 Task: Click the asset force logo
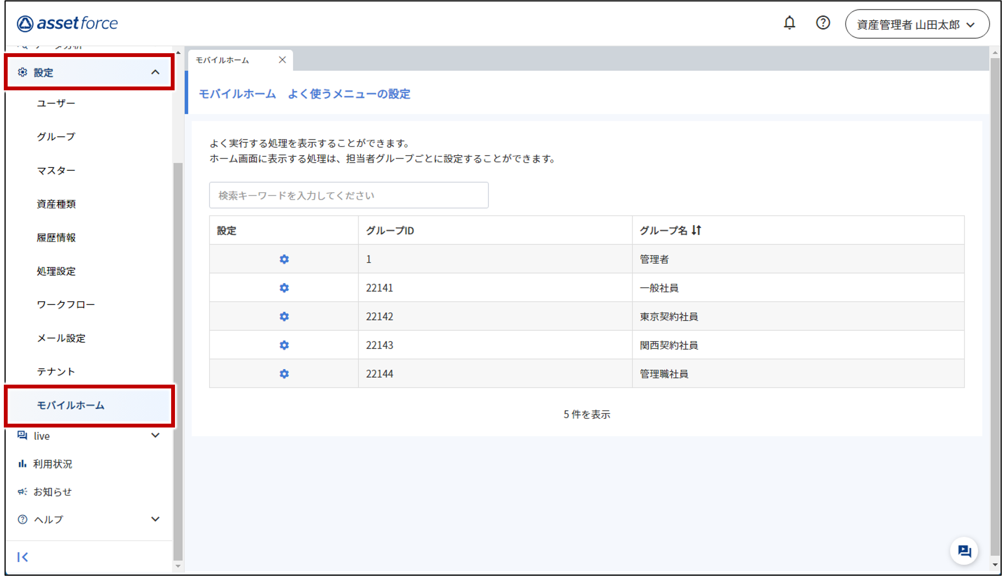point(67,23)
